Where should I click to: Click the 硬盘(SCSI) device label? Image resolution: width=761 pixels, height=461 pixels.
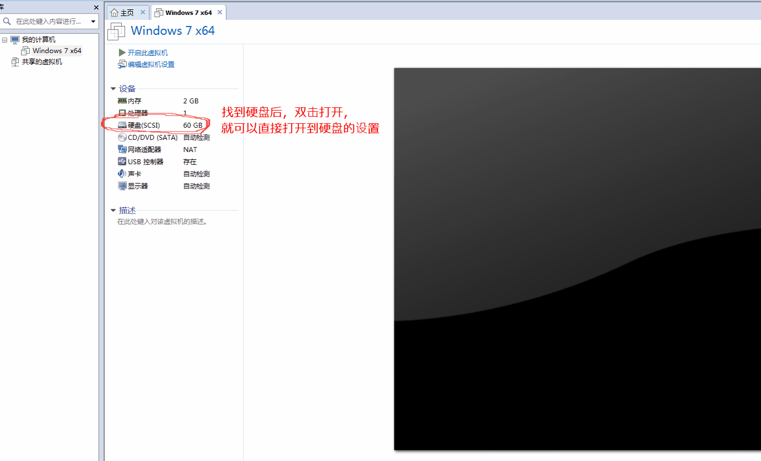tap(144, 125)
